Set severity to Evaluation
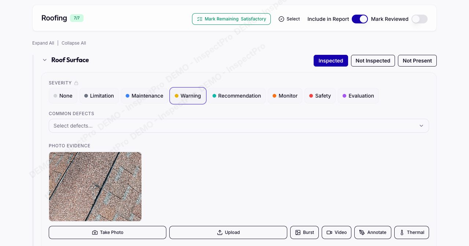Screen dimensions: 469x246 click(x=358, y=96)
